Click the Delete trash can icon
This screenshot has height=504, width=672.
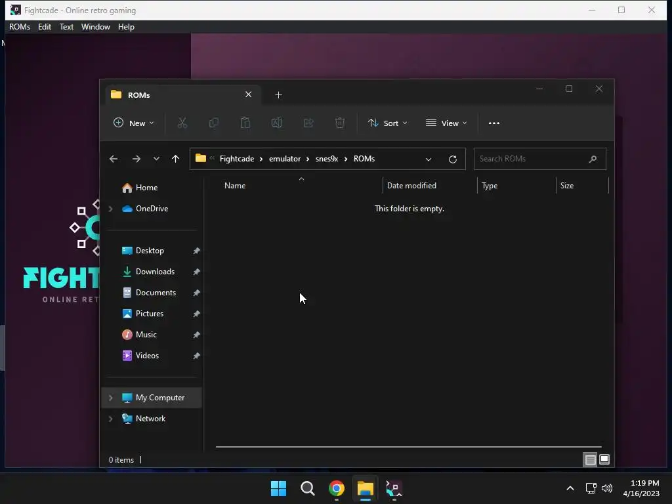pyautogui.click(x=340, y=123)
